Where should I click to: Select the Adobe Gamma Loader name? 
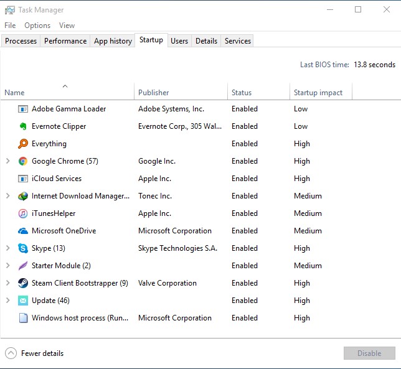point(68,109)
